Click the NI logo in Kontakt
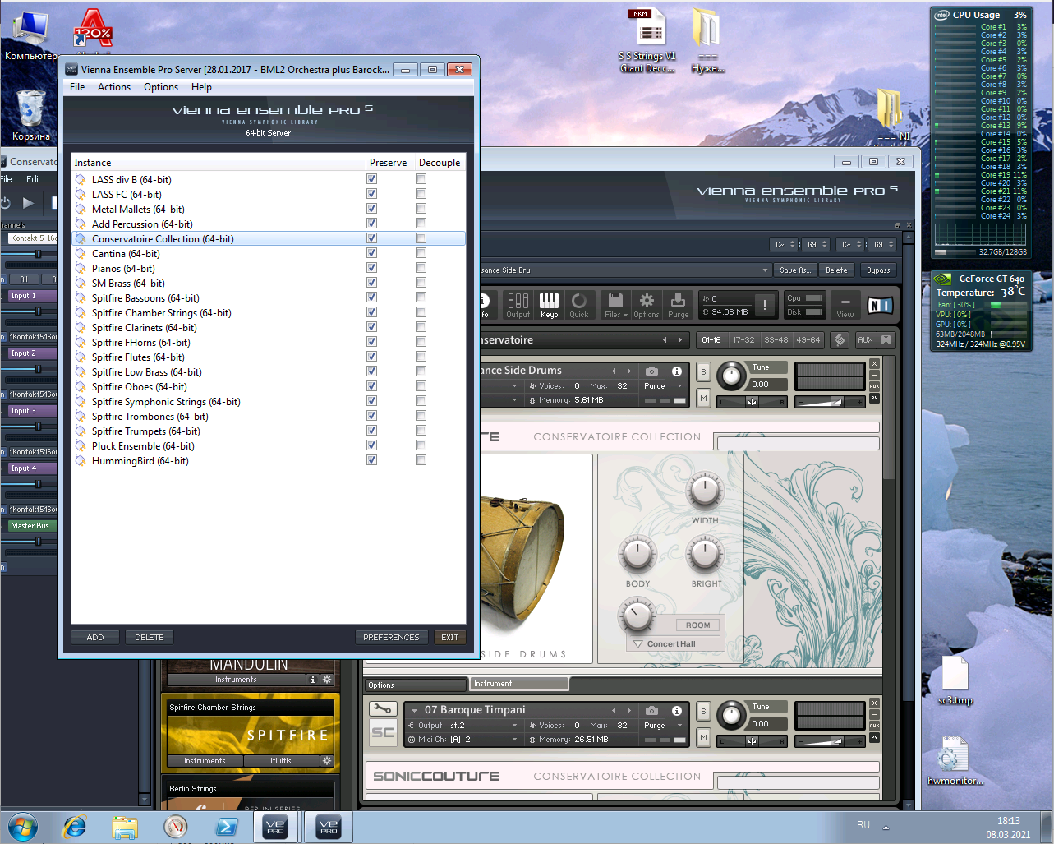 (x=880, y=306)
